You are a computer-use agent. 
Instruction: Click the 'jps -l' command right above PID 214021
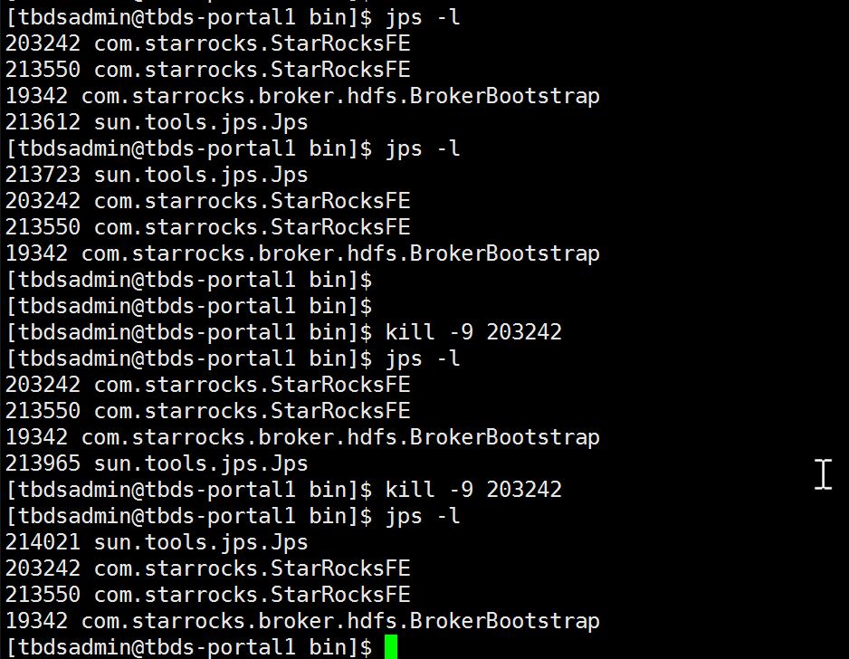click(423, 516)
